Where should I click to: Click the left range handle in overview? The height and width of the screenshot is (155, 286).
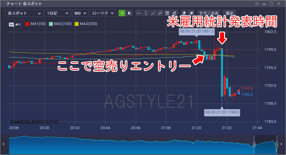tap(254, 144)
